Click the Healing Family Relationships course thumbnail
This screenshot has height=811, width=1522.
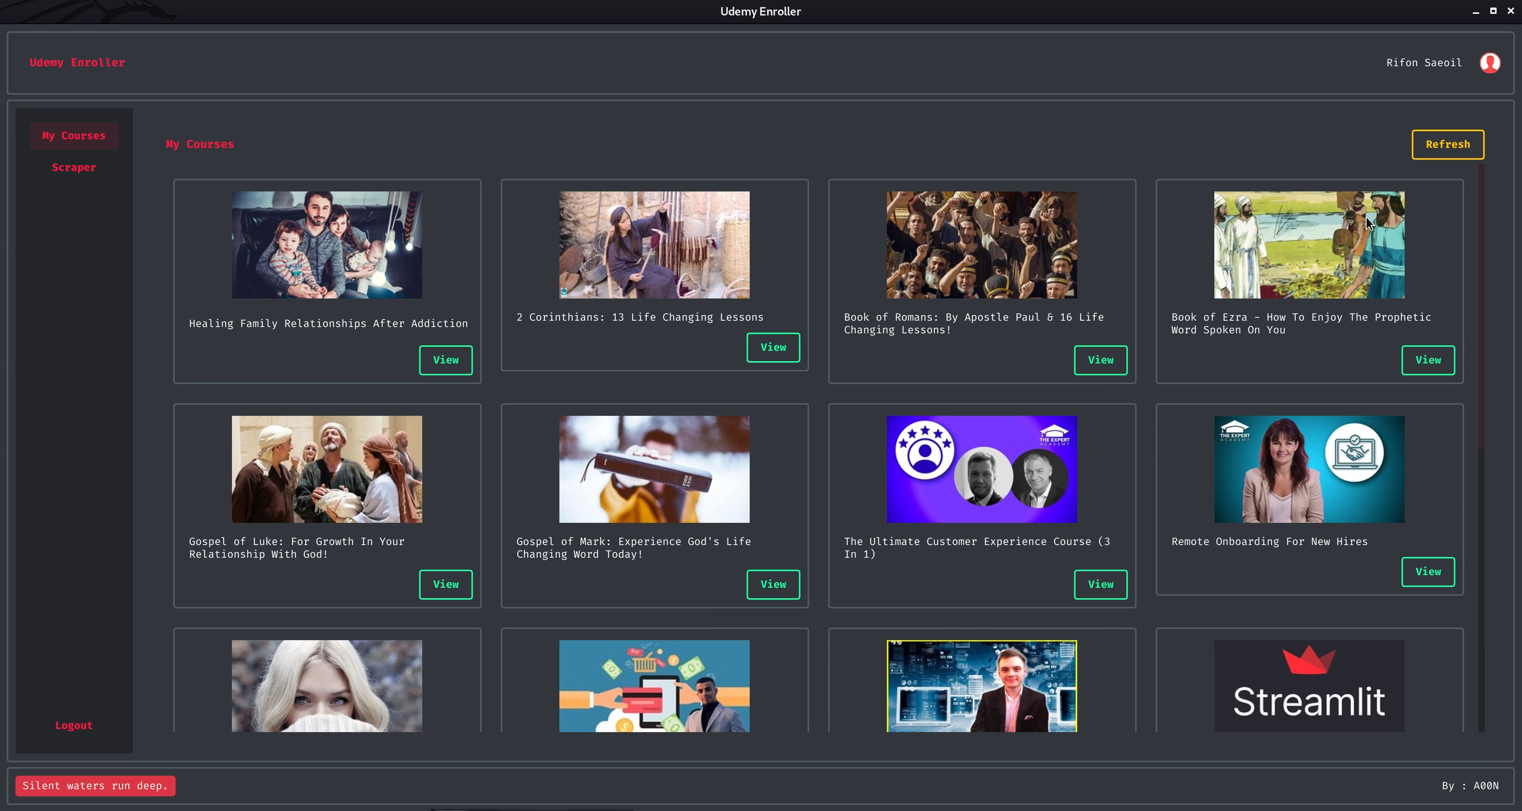coord(327,245)
